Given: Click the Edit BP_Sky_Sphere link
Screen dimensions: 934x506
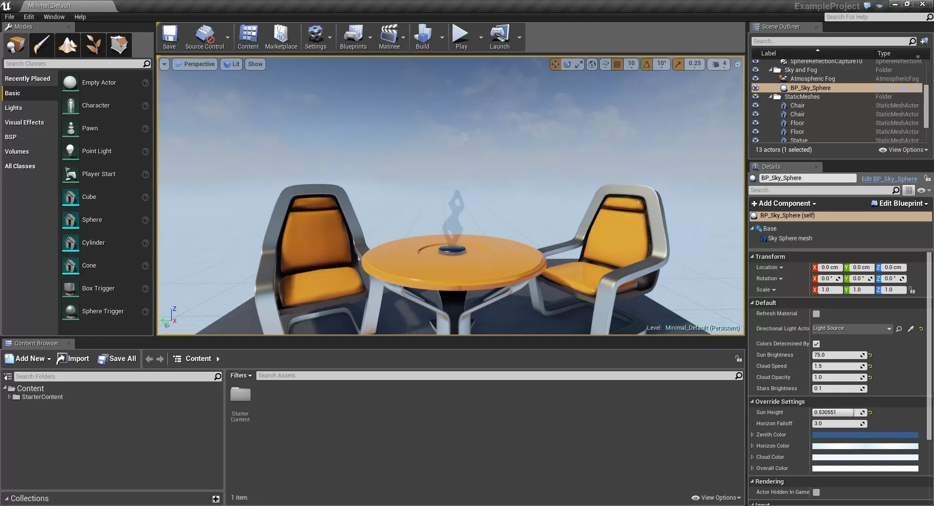Looking at the screenshot, I should 889,179.
